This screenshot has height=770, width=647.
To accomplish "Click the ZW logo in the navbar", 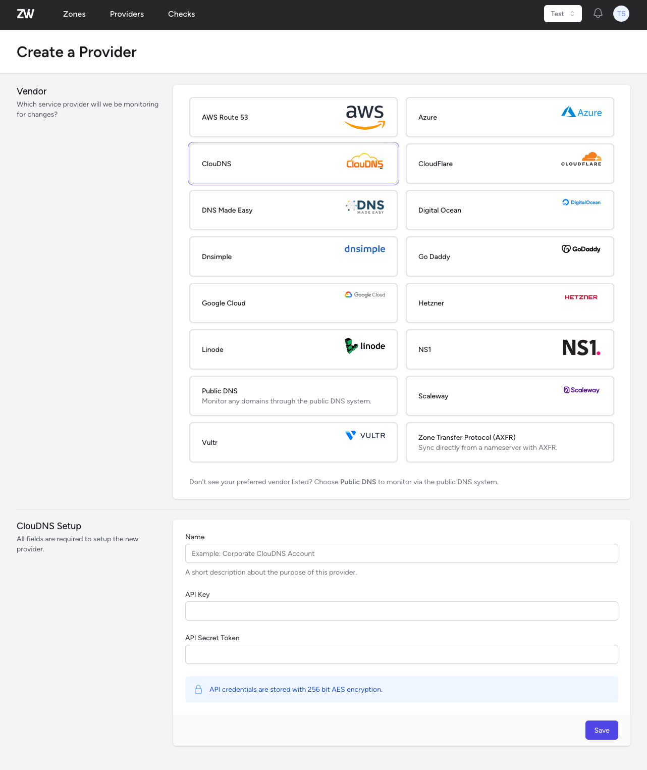I will pos(25,14).
